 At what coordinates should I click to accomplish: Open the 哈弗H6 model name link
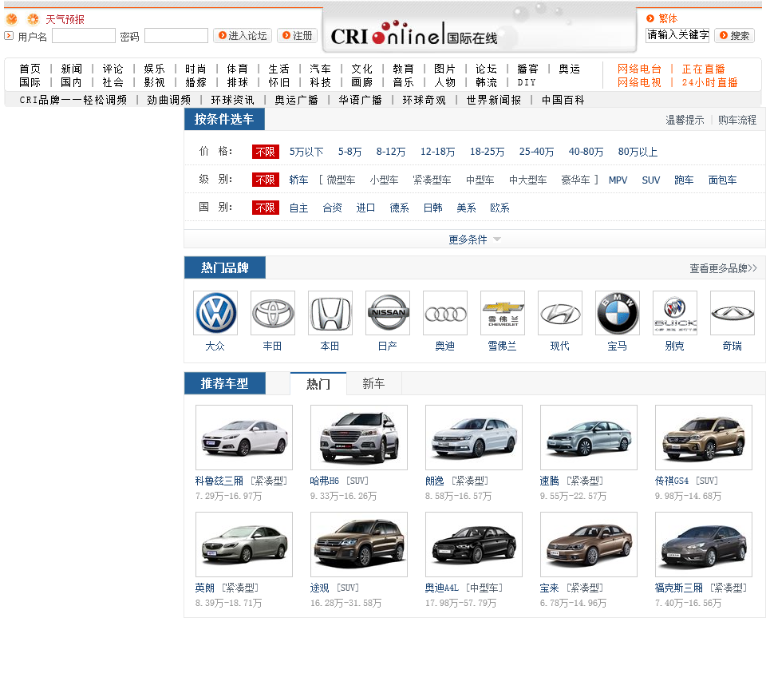tap(325, 481)
